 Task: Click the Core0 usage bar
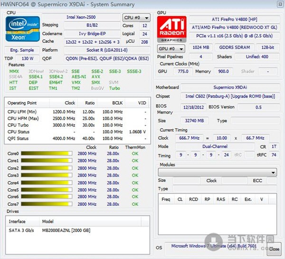point(47,153)
